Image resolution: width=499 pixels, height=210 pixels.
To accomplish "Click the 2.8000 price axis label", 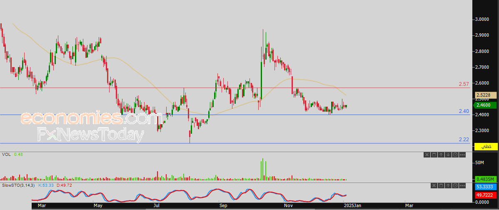I will coord(483,52).
